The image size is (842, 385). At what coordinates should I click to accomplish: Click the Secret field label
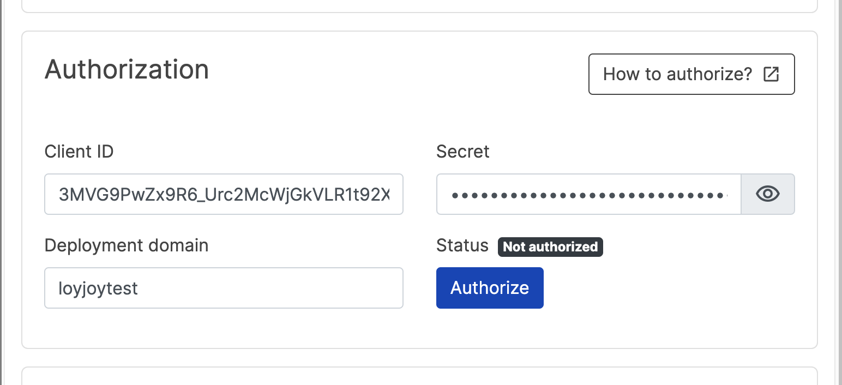point(463,152)
